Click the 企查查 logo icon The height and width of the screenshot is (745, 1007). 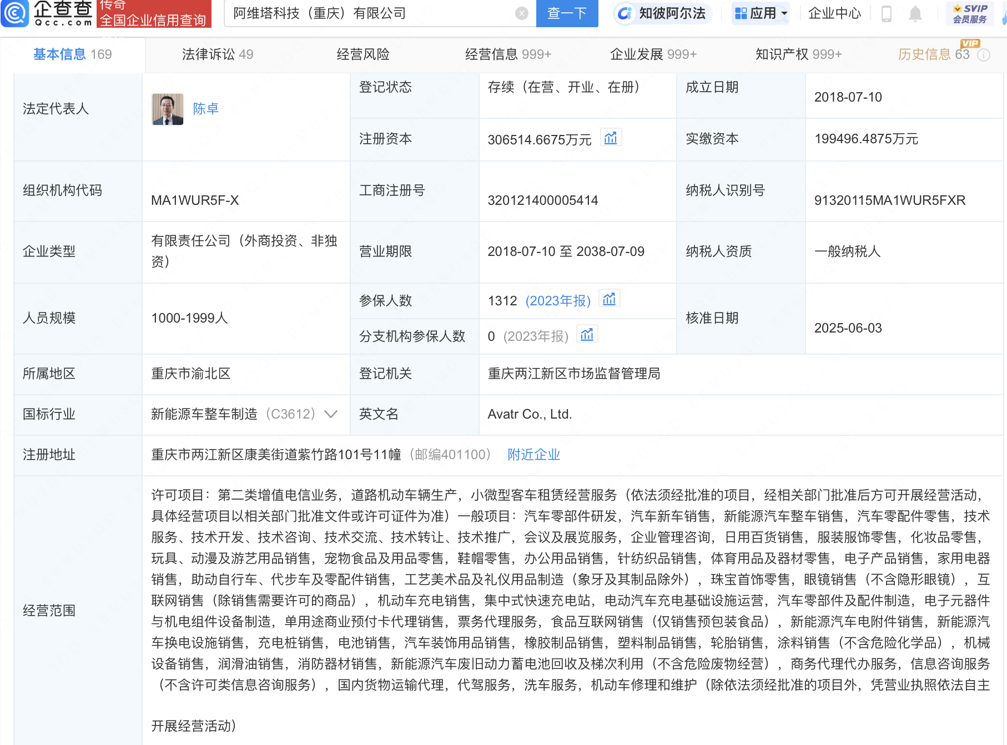pos(15,14)
